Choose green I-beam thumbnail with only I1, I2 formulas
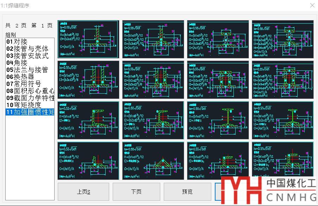This screenshot has height=206, width=318. [x=218, y=120]
